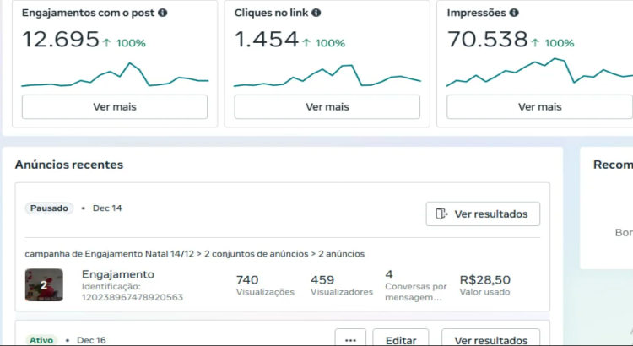
Task: Open Ver mais under Impressões
Action: coord(540,107)
